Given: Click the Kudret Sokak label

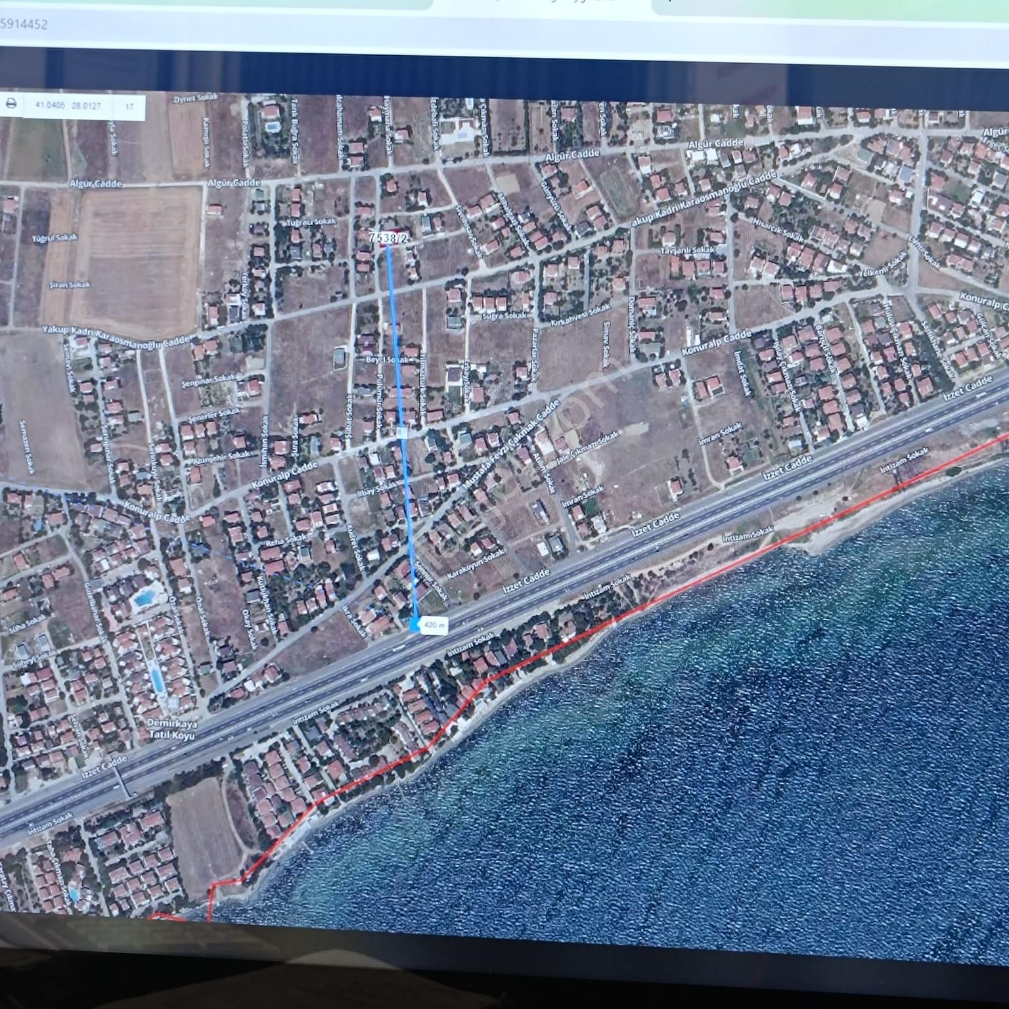Looking at the screenshot, I should tap(355, 547).
